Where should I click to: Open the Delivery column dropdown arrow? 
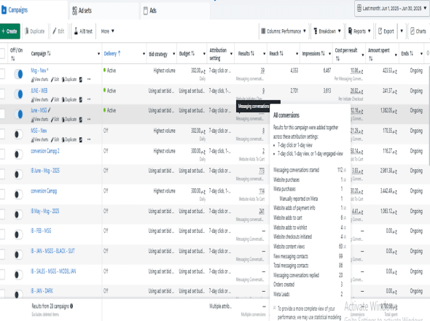coord(144,53)
